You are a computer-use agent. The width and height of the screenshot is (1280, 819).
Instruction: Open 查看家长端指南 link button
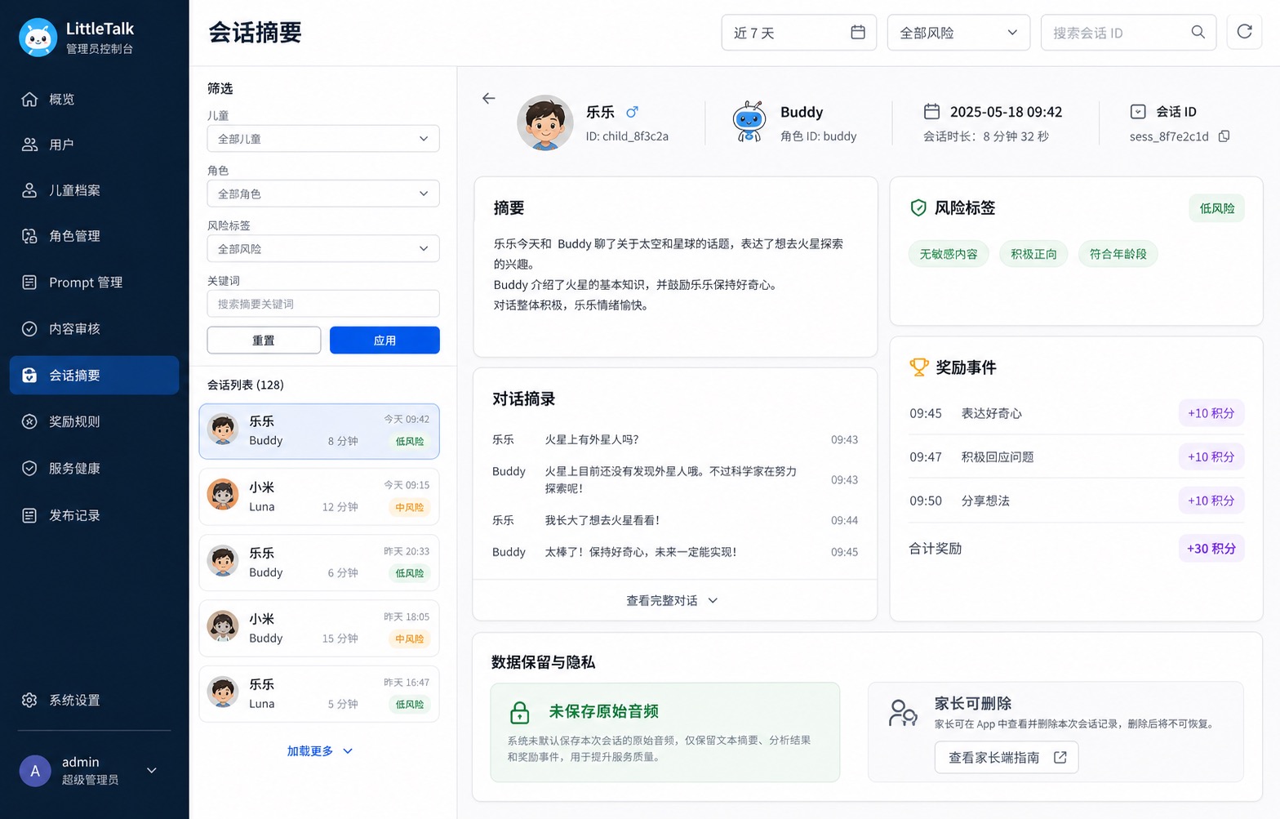(1007, 757)
